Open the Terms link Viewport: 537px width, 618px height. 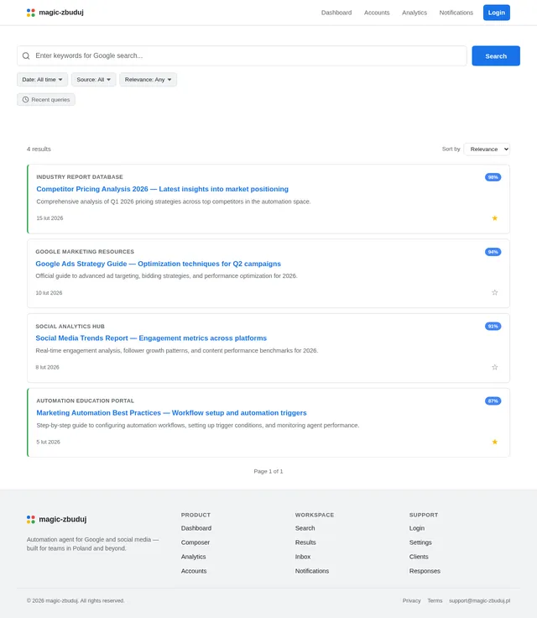(435, 600)
